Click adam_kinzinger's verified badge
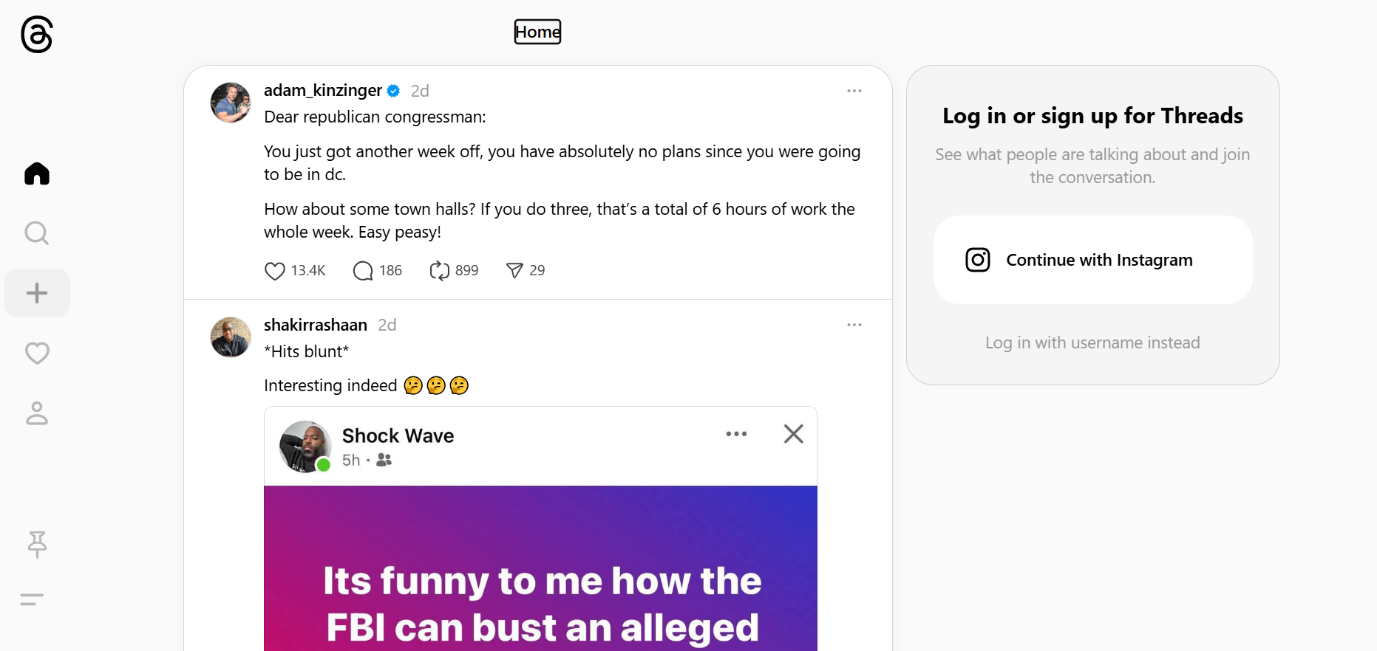The width and height of the screenshot is (1377, 651). coord(394,91)
